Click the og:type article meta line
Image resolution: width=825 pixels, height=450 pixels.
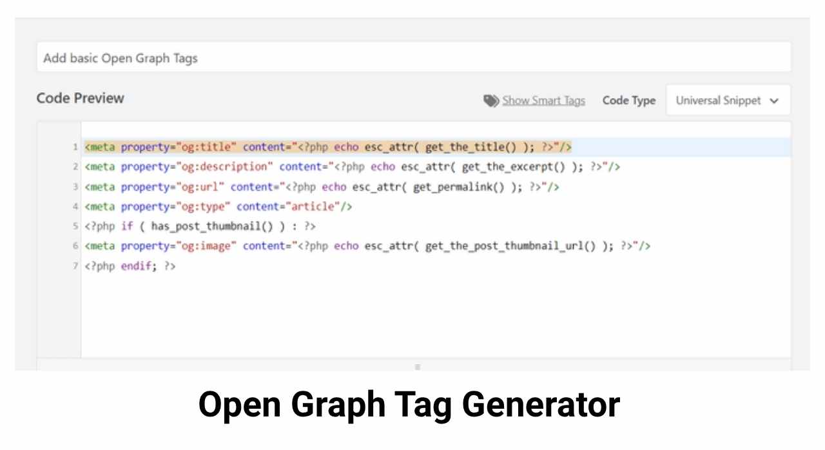(x=216, y=206)
